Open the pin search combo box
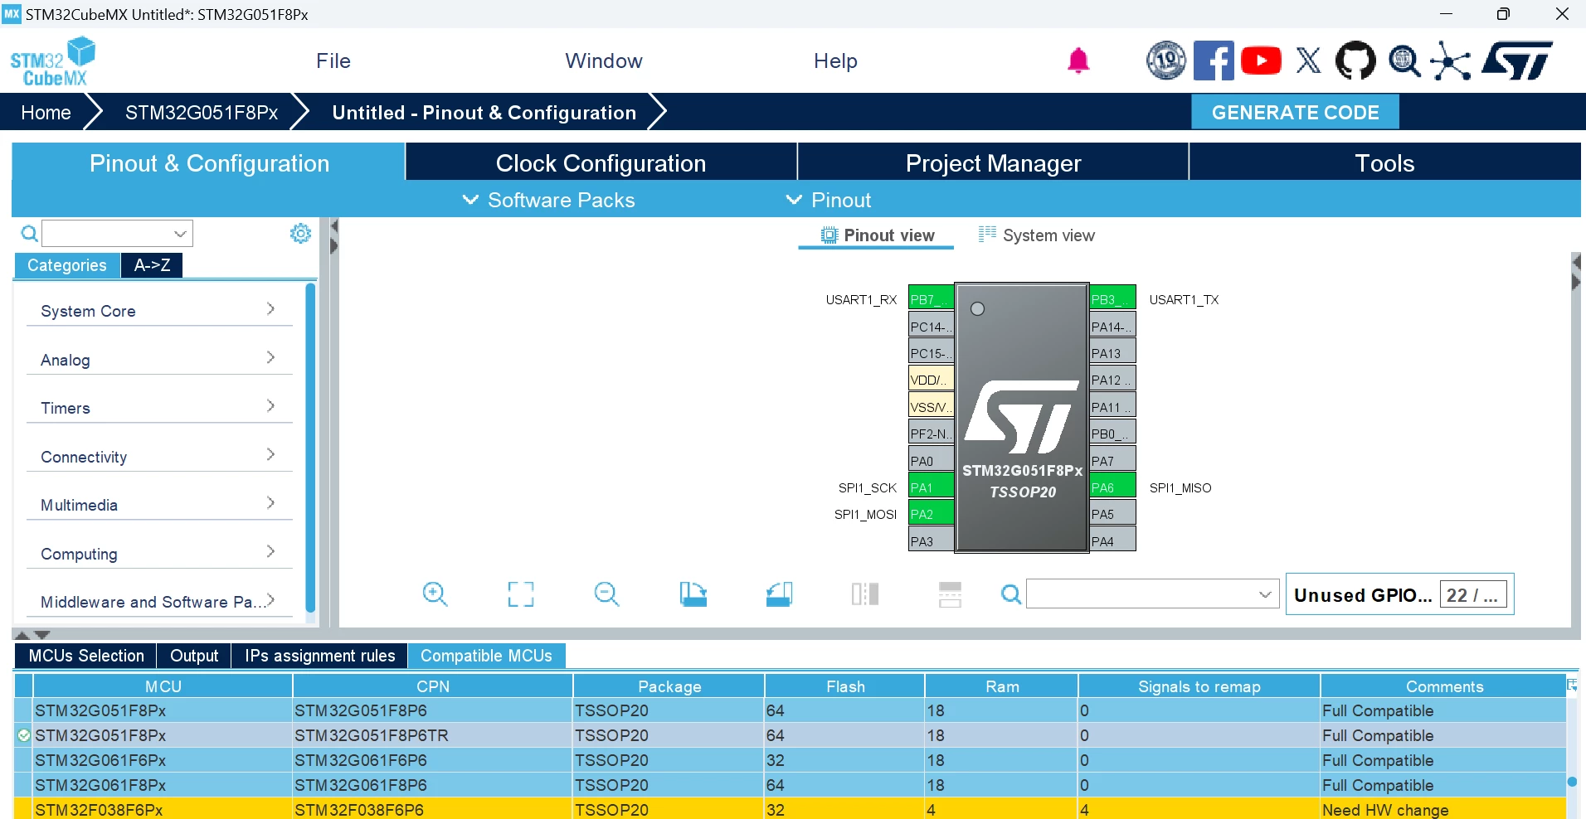The image size is (1586, 819). (1152, 594)
